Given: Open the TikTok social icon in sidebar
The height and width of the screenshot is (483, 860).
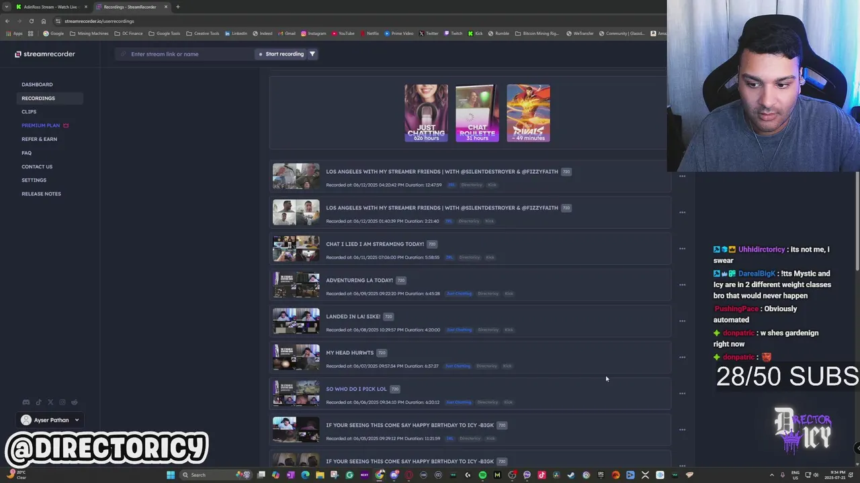Looking at the screenshot, I should tap(38, 402).
